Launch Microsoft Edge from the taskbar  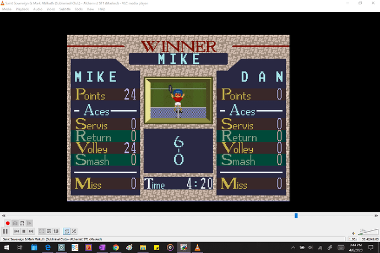(48, 248)
